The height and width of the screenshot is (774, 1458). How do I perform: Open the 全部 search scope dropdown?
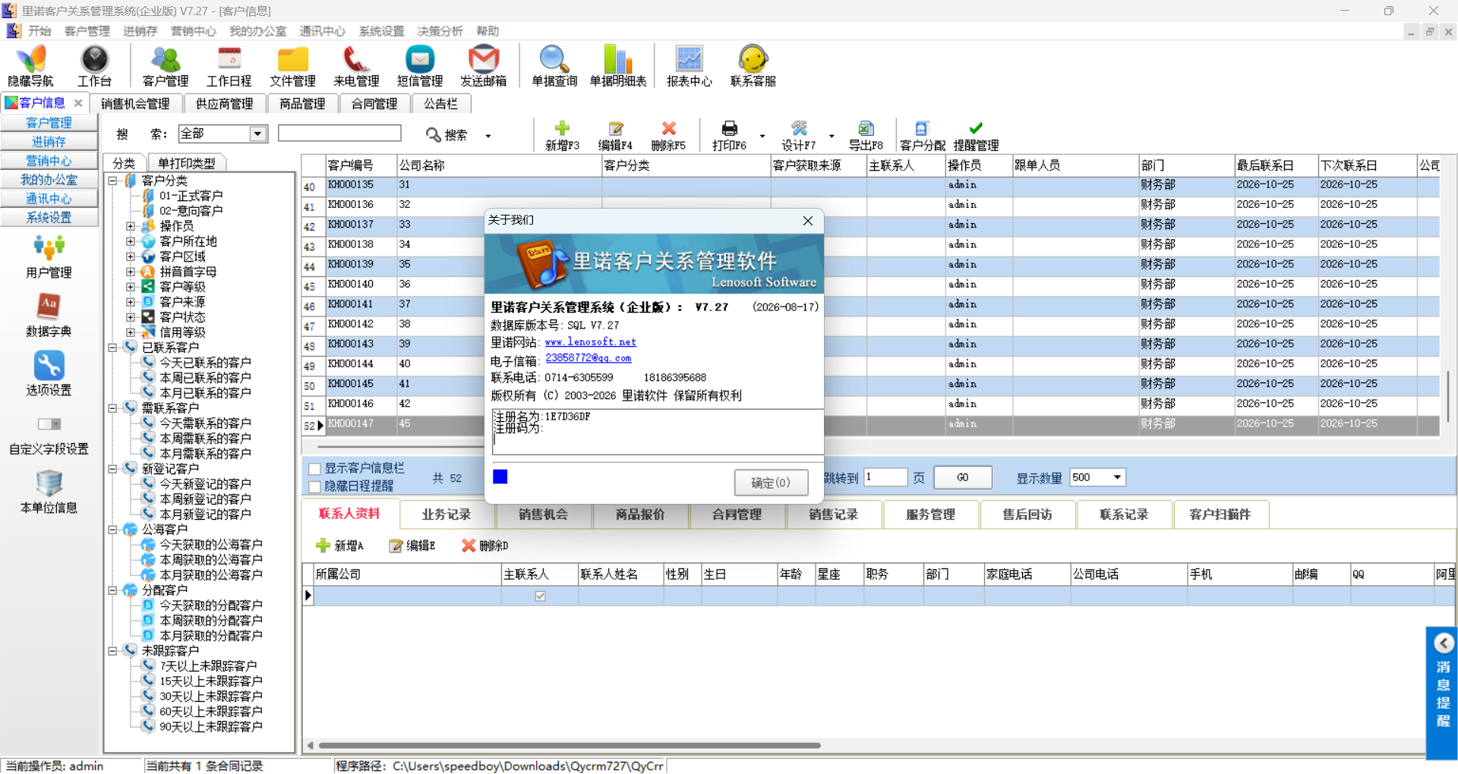pyautogui.click(x=258, y=134)
